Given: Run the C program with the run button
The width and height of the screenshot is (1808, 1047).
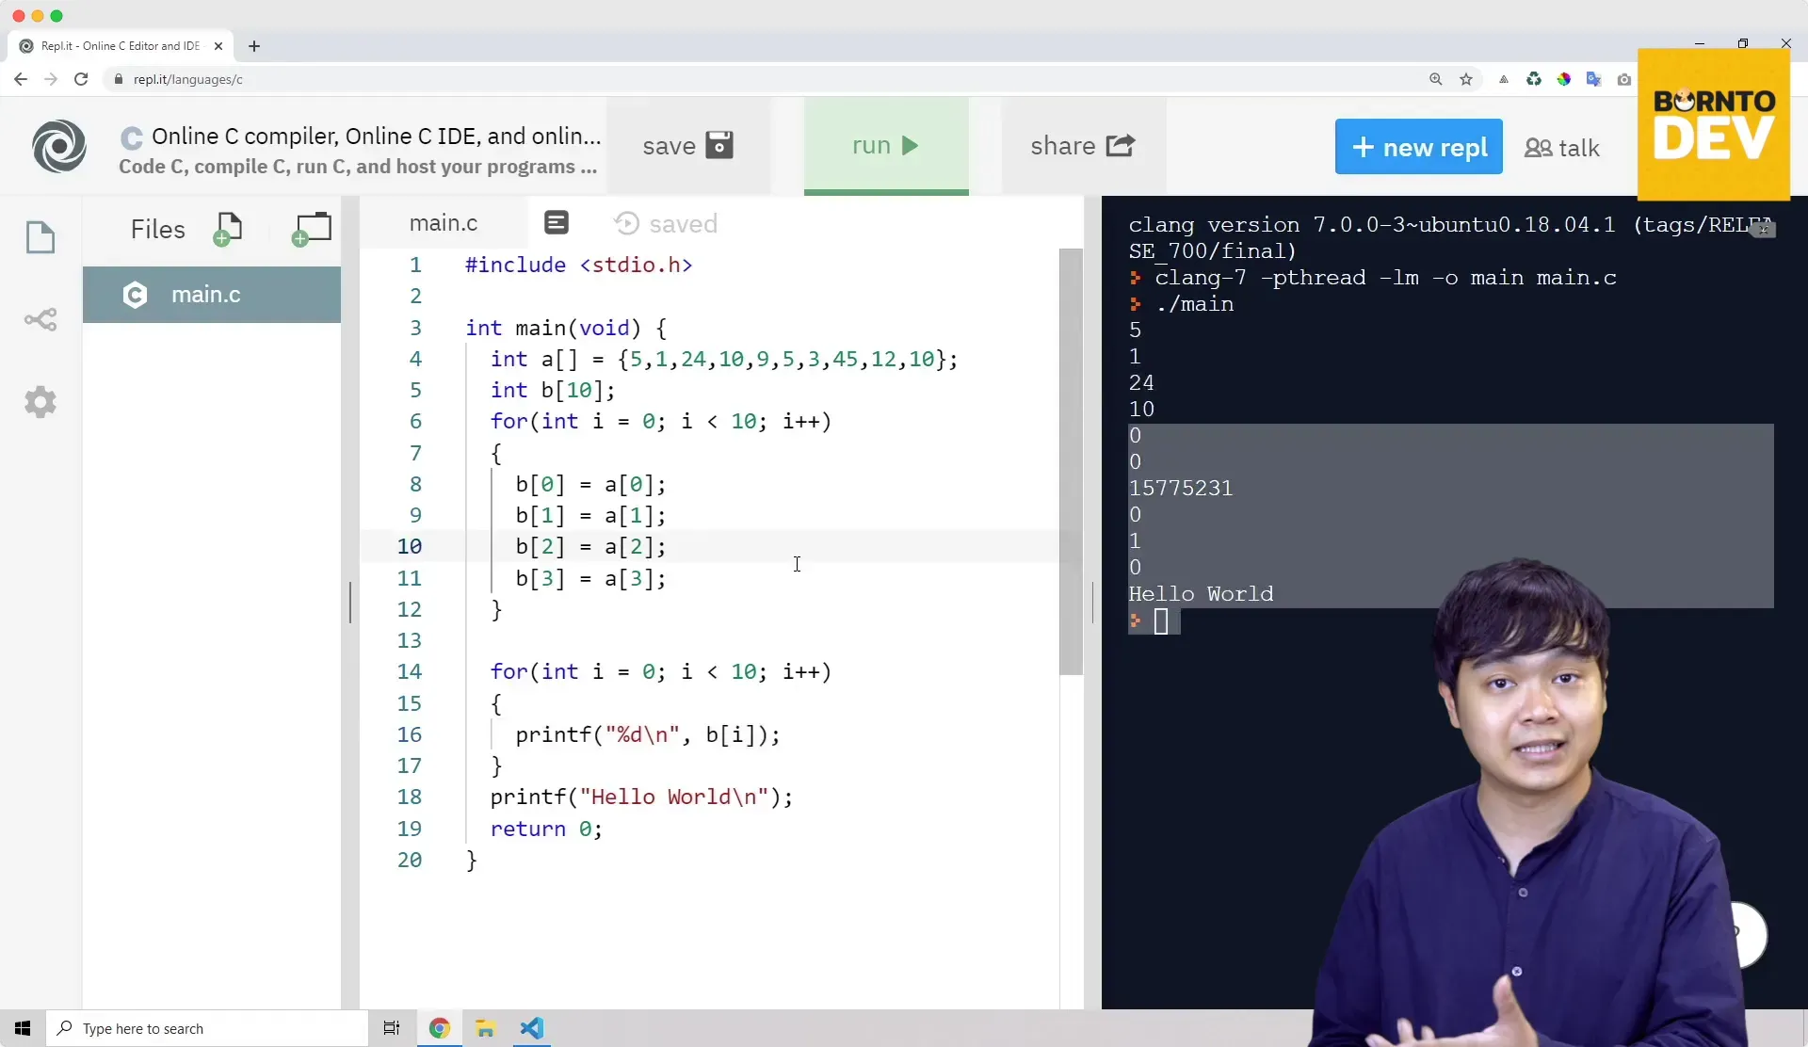Looking at the screenshot, I should 885,146.
